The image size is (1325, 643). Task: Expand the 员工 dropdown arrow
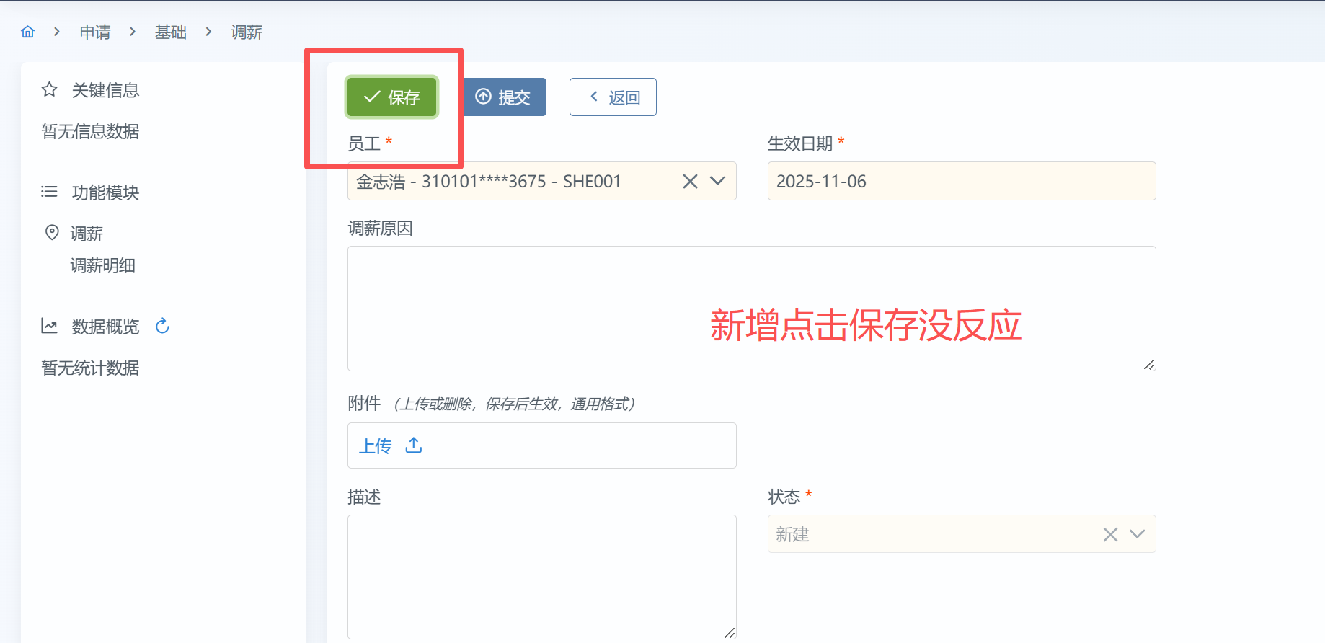[717, 181]
